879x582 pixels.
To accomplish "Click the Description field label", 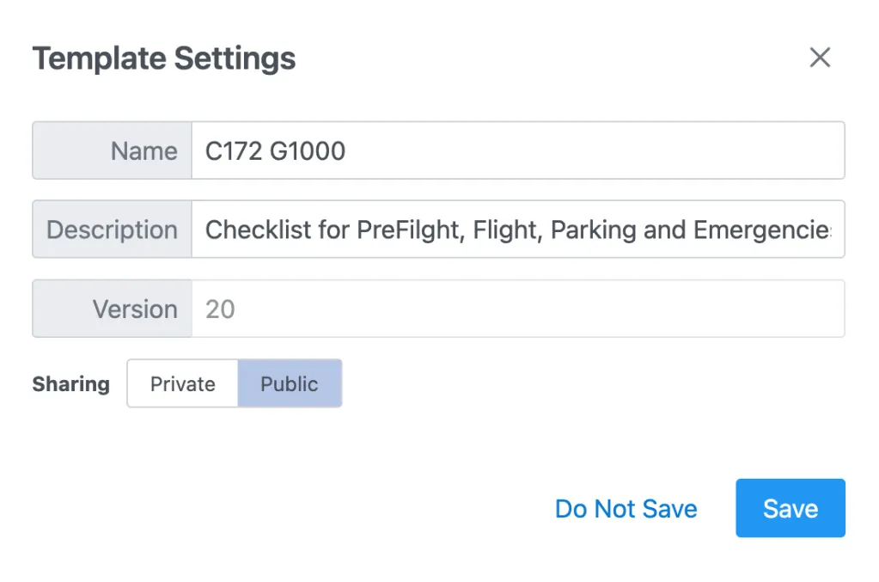I will pos(112,230).
